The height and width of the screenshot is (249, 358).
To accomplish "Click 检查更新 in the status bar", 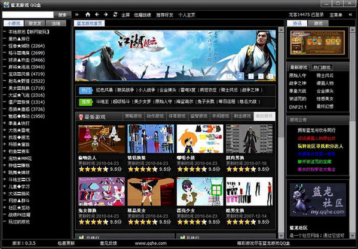I will click(66, 243).
